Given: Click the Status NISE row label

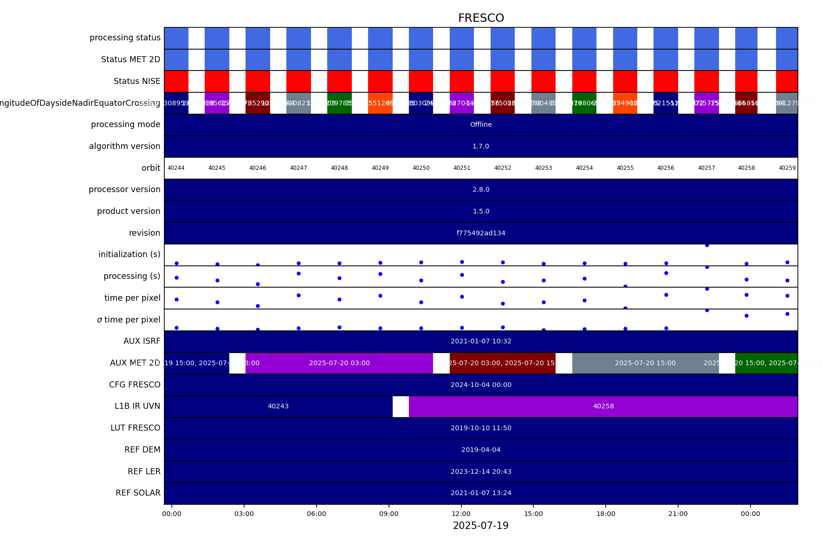Looking at the screenshot, I should pos(137,82).
